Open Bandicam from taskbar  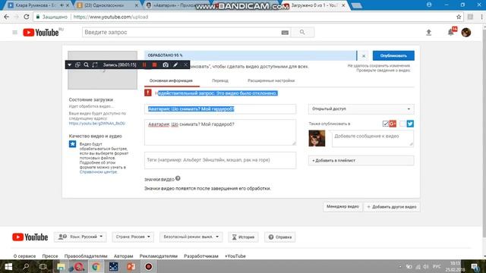click(149, 266)
